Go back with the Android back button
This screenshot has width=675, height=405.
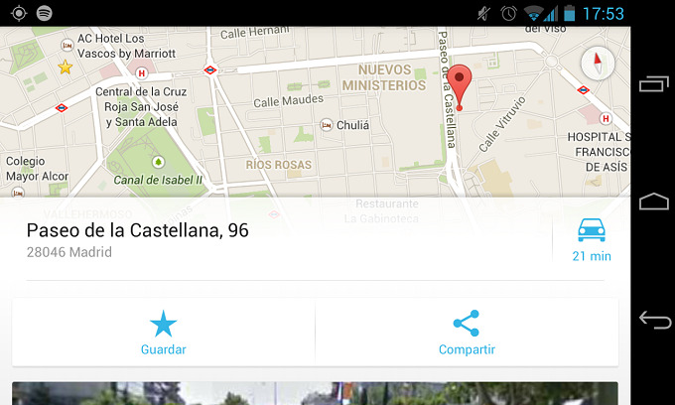(x=655, y=320)
